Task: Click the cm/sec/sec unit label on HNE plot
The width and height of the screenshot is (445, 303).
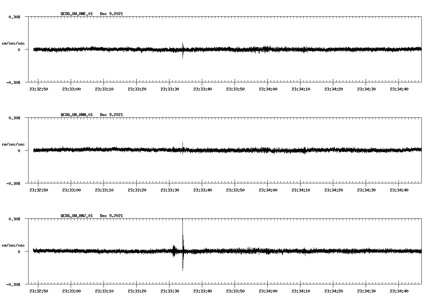Action: click(x=13, y=43)
